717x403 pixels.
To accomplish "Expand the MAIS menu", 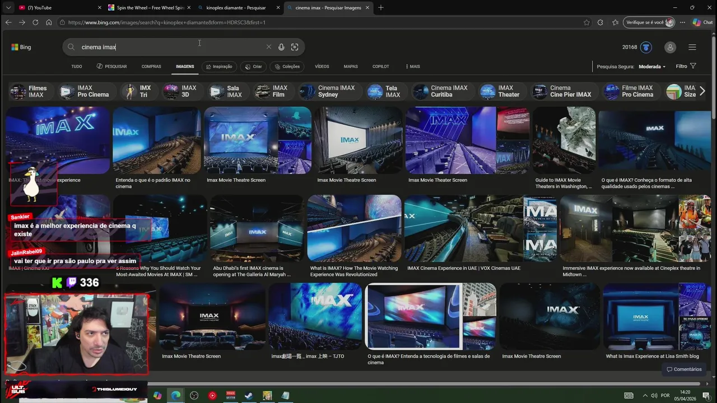I will [413, 67].
